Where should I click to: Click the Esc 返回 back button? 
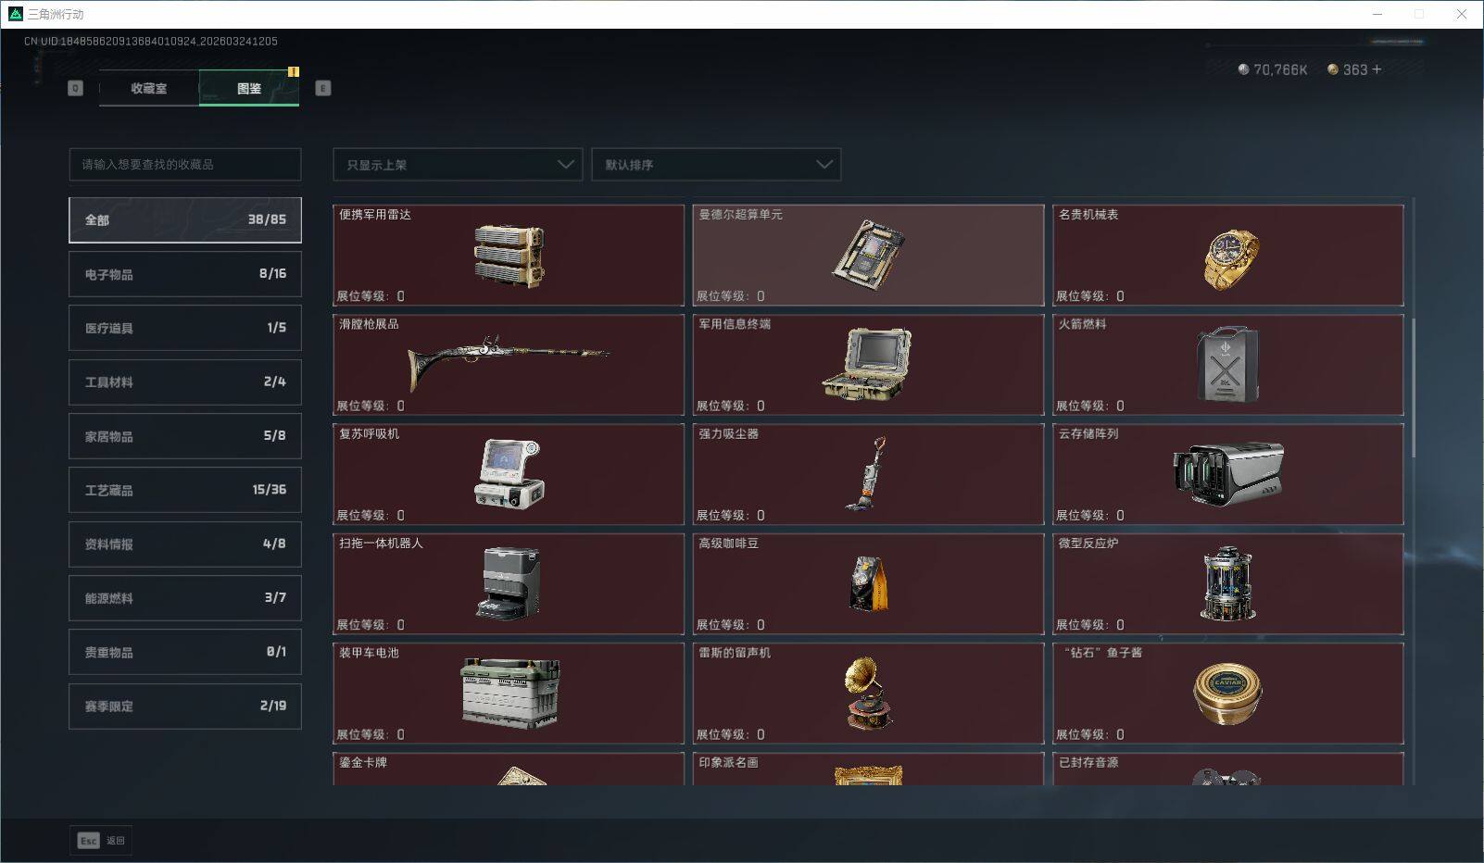[100, 840]
